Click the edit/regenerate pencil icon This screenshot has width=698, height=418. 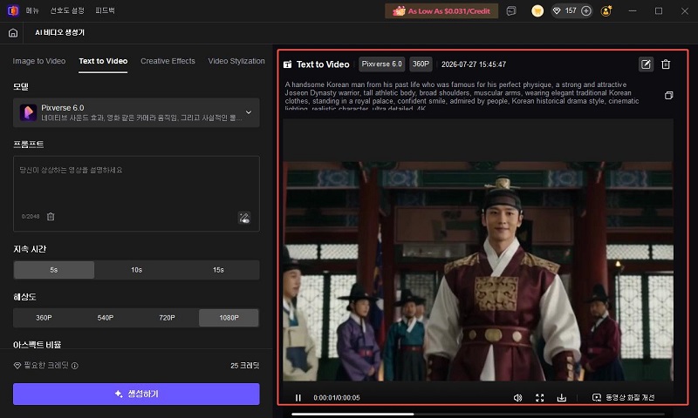click(x=646, y=64)
